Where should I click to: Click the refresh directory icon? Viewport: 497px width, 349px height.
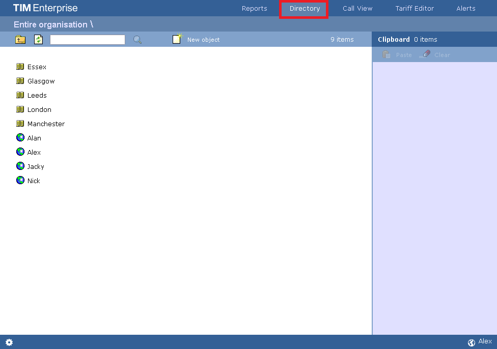click(x=38, y=39)
